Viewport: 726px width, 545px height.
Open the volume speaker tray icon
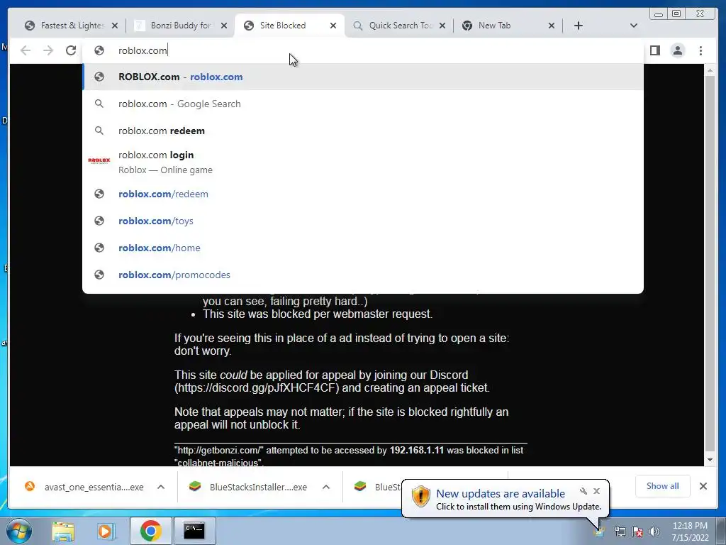tap(654, 532)
